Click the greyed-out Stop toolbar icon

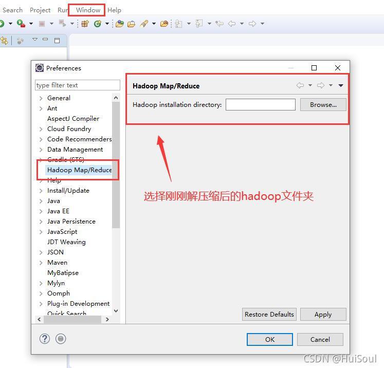click(x=42, y=24)
